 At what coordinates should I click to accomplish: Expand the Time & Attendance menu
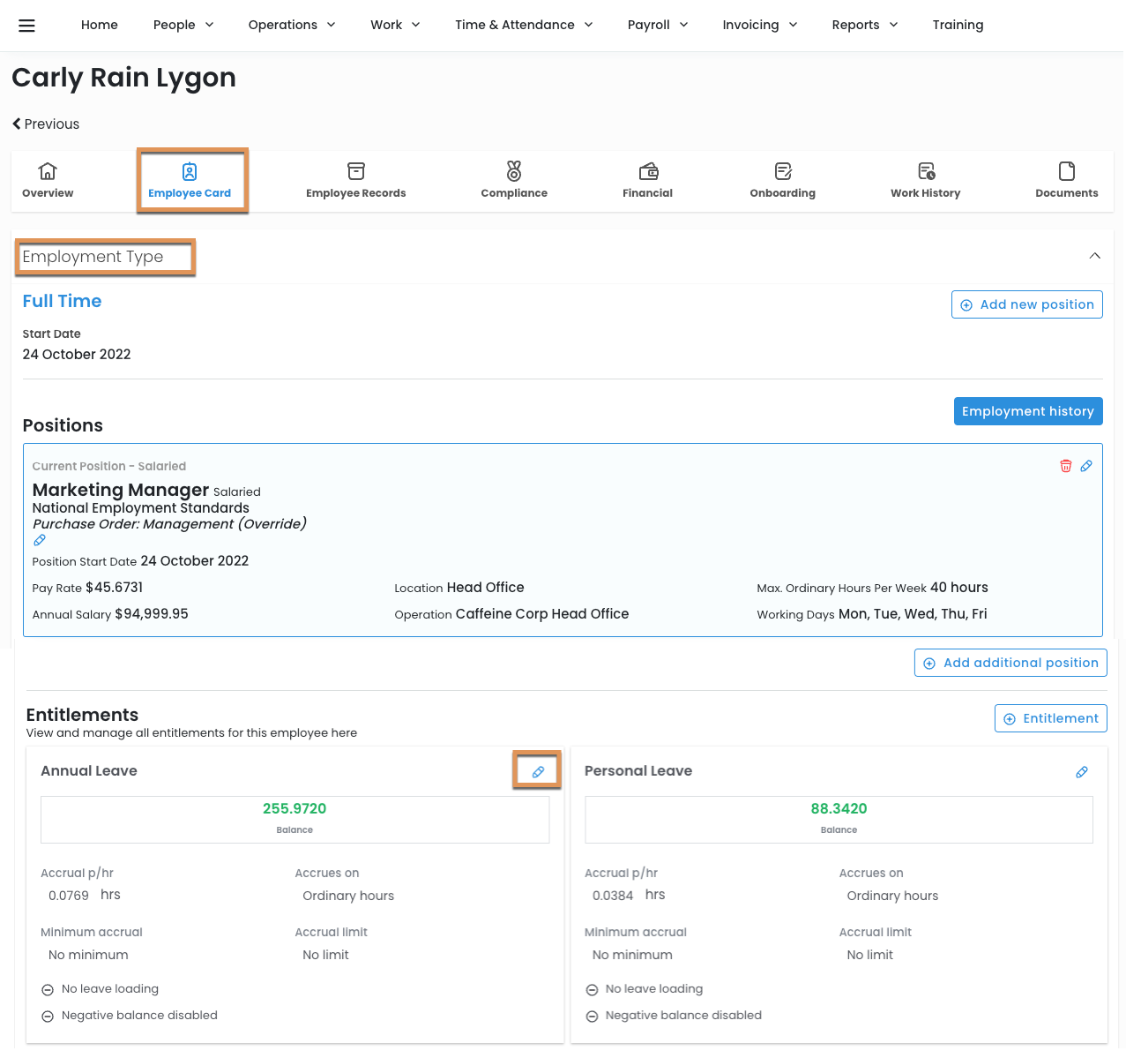[524, 25]
